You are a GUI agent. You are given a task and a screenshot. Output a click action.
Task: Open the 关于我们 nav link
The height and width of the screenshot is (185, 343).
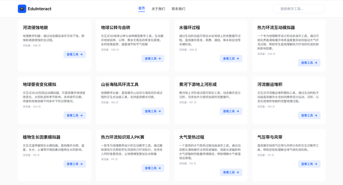point(158,9)
